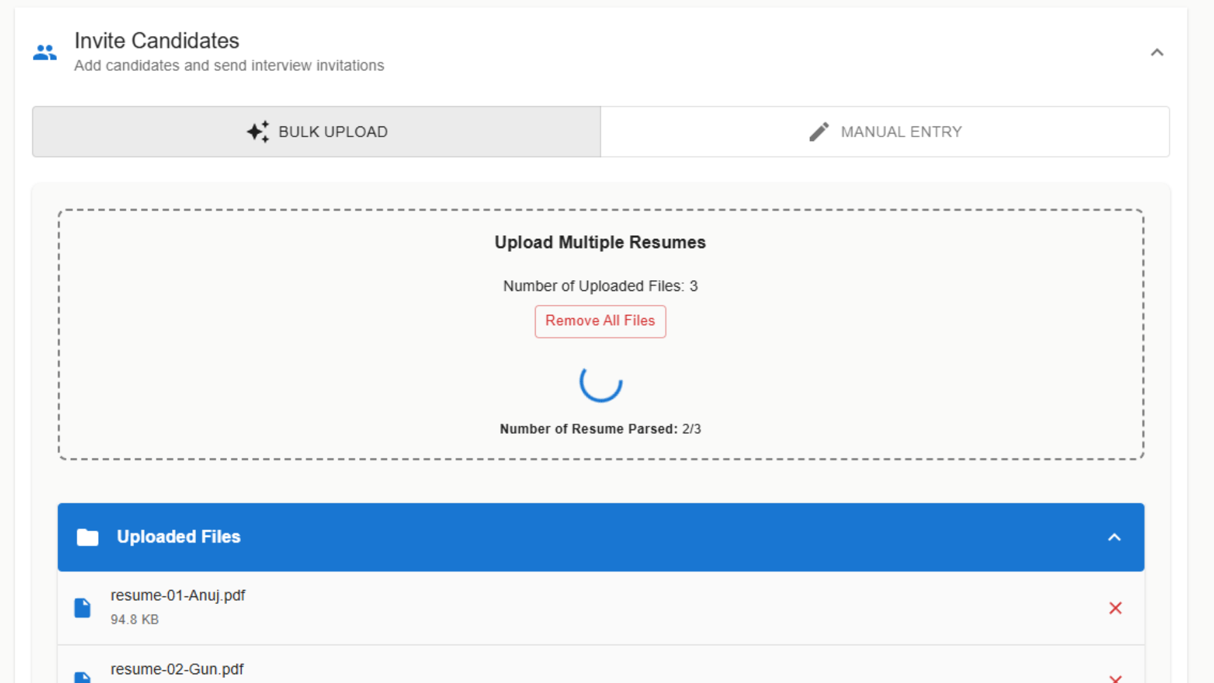This screenshot has width=1214, height=683.
Task: Collapse the Uploaded Files list
Action: pos(1114,537)
